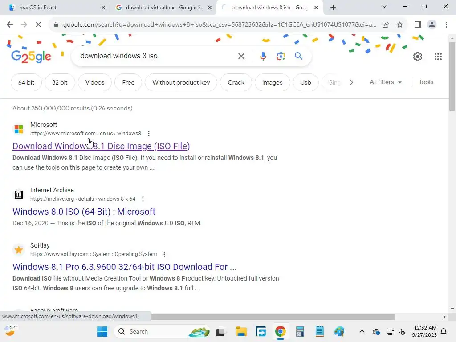456x342 pixels.
Task: Click the Google search input field
Action: click(157, 56)
